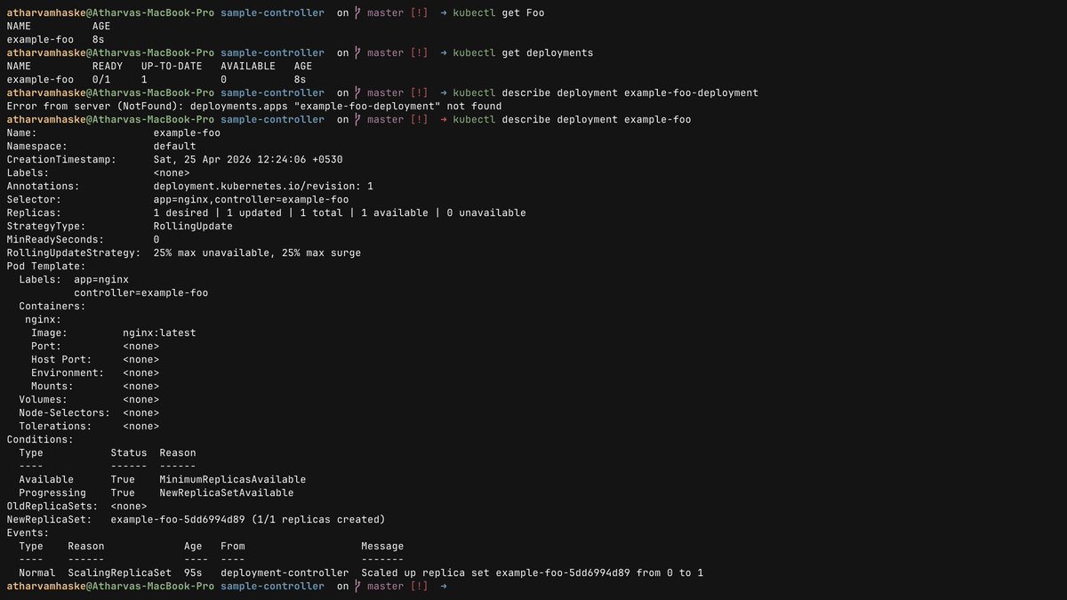Select the 'kubectl get Foo' command text

pyautogui.click(x=498, y=13)
